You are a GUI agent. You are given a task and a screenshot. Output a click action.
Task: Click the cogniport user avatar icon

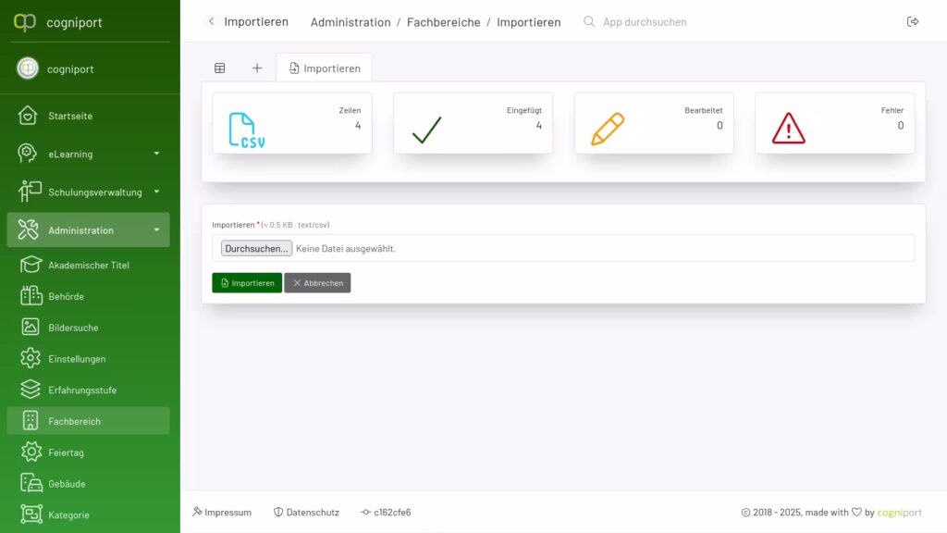tap(28, 68)
